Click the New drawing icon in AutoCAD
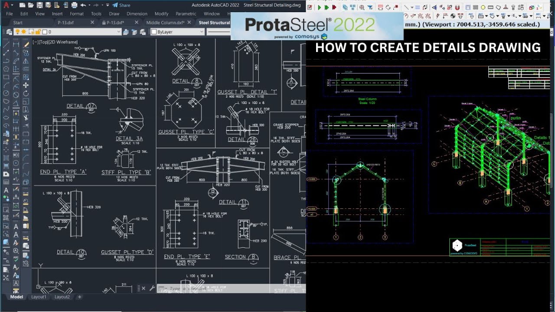This screenshot has height=312, width=555. coord(22,5)
